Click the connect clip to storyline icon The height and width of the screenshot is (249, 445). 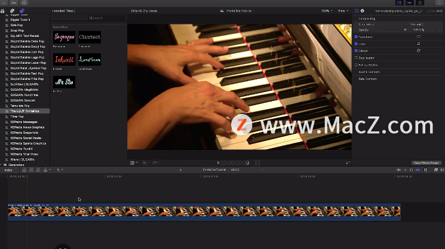coord(24,170)
